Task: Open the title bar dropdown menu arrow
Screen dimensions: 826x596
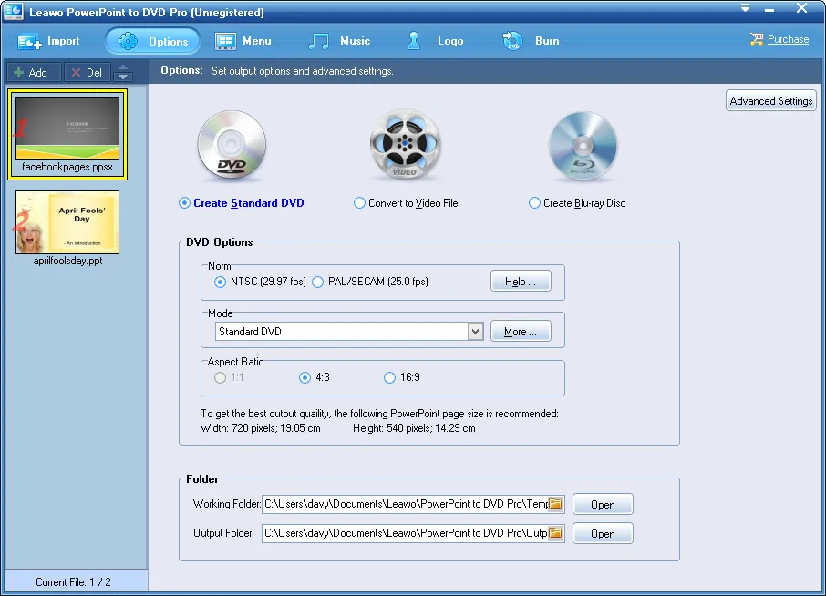Action: (746, 8)
